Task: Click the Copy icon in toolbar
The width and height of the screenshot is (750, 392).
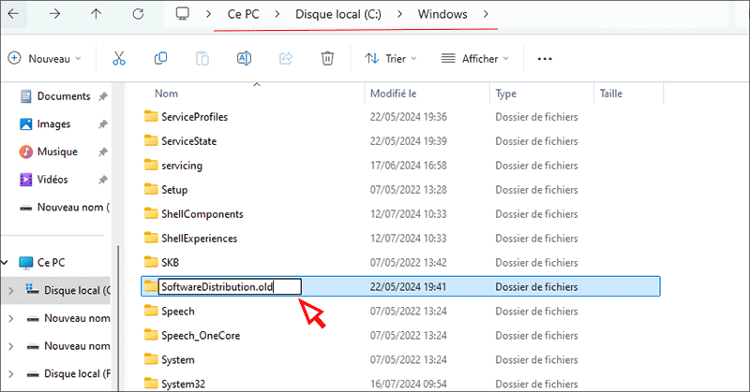Action: click(160, 58)
